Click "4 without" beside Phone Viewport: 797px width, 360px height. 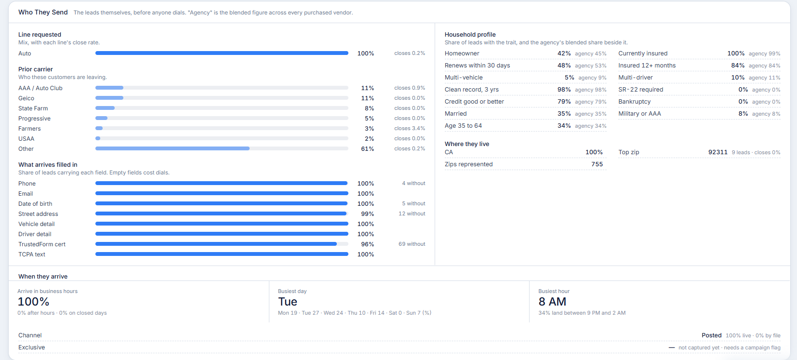(414, 183)
